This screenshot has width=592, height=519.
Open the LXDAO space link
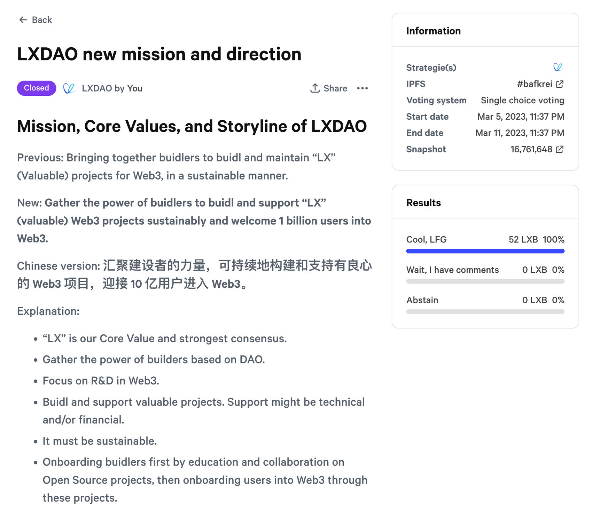coord(97,88)
